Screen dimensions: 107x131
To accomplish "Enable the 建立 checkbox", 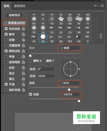I will pyautogui.click(x=6, y=79).
